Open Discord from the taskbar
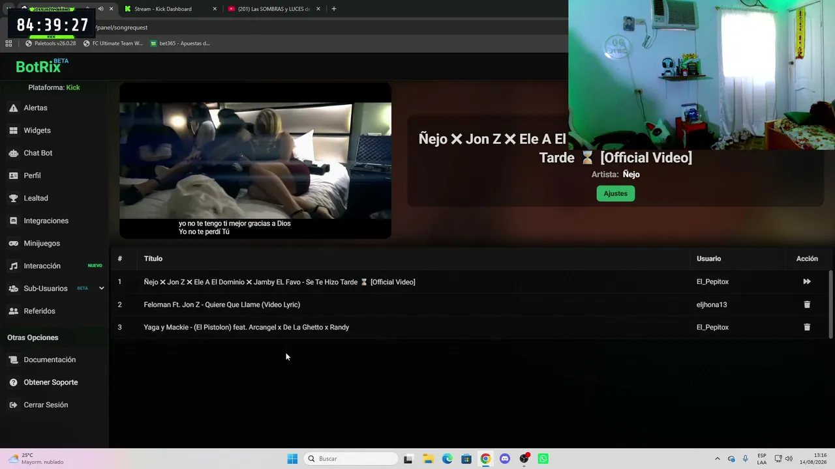 505,459
